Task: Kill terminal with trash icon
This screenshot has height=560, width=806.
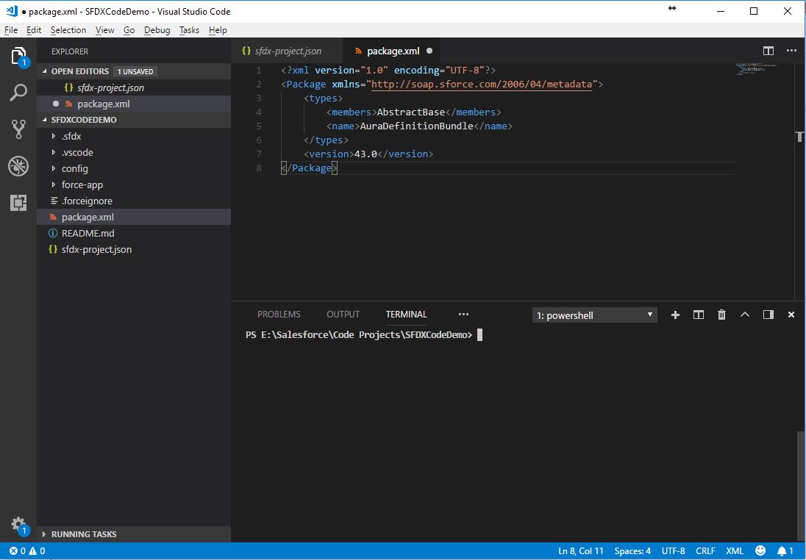Action: point(721,315)
